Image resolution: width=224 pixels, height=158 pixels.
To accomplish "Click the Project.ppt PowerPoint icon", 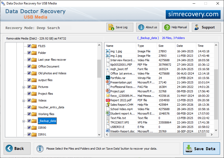I will pyautogui.click(x=108, y=91).
